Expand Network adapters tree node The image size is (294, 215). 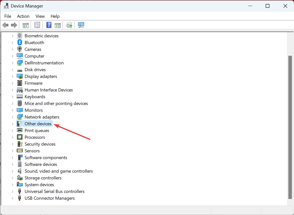coord(13,117)
